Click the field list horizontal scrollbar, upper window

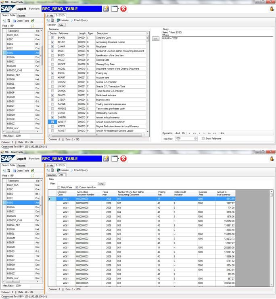[97, 135]
